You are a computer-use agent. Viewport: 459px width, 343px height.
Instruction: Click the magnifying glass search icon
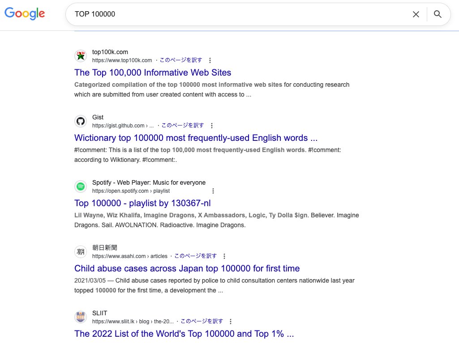[438, 14]
